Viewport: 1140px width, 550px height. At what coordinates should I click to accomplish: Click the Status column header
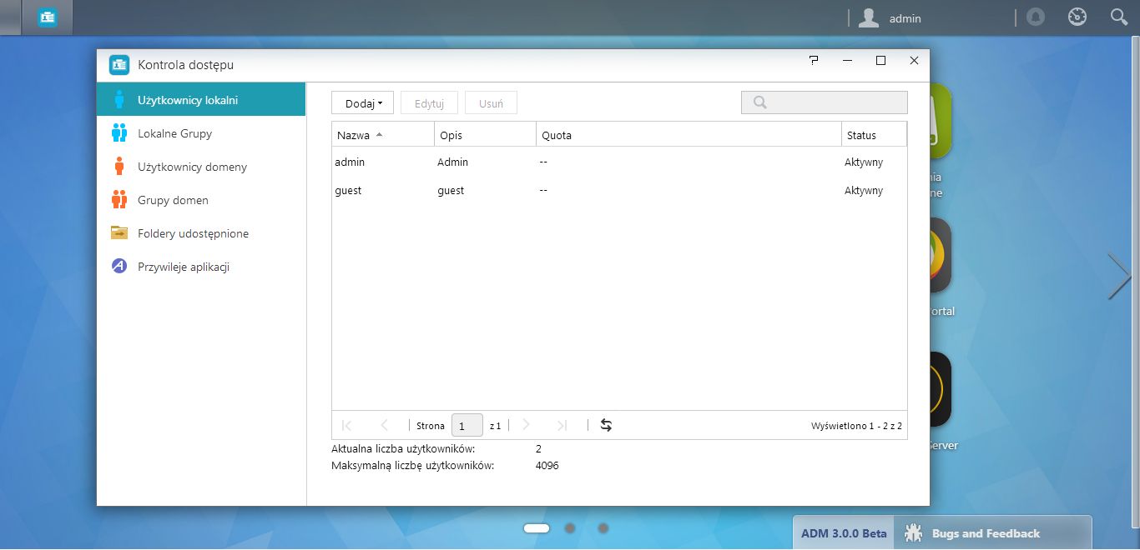point(874,135)
